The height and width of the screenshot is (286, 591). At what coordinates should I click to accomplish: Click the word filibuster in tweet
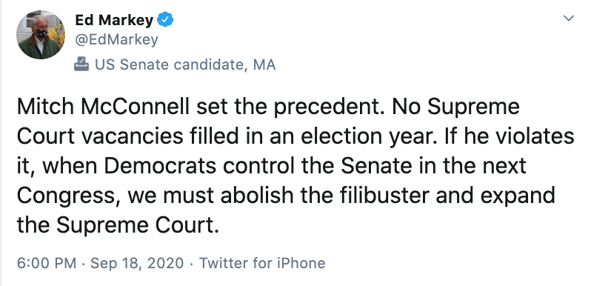pyautogui.click(x=384, y=196)
